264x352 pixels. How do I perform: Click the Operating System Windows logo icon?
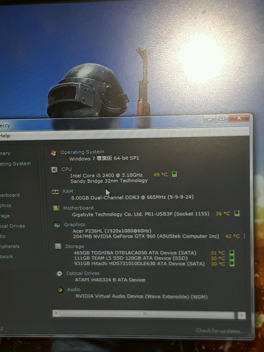coord(54,153)
